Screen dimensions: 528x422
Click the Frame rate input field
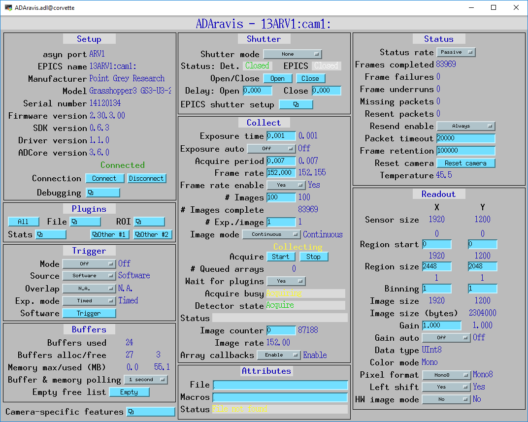281,173
